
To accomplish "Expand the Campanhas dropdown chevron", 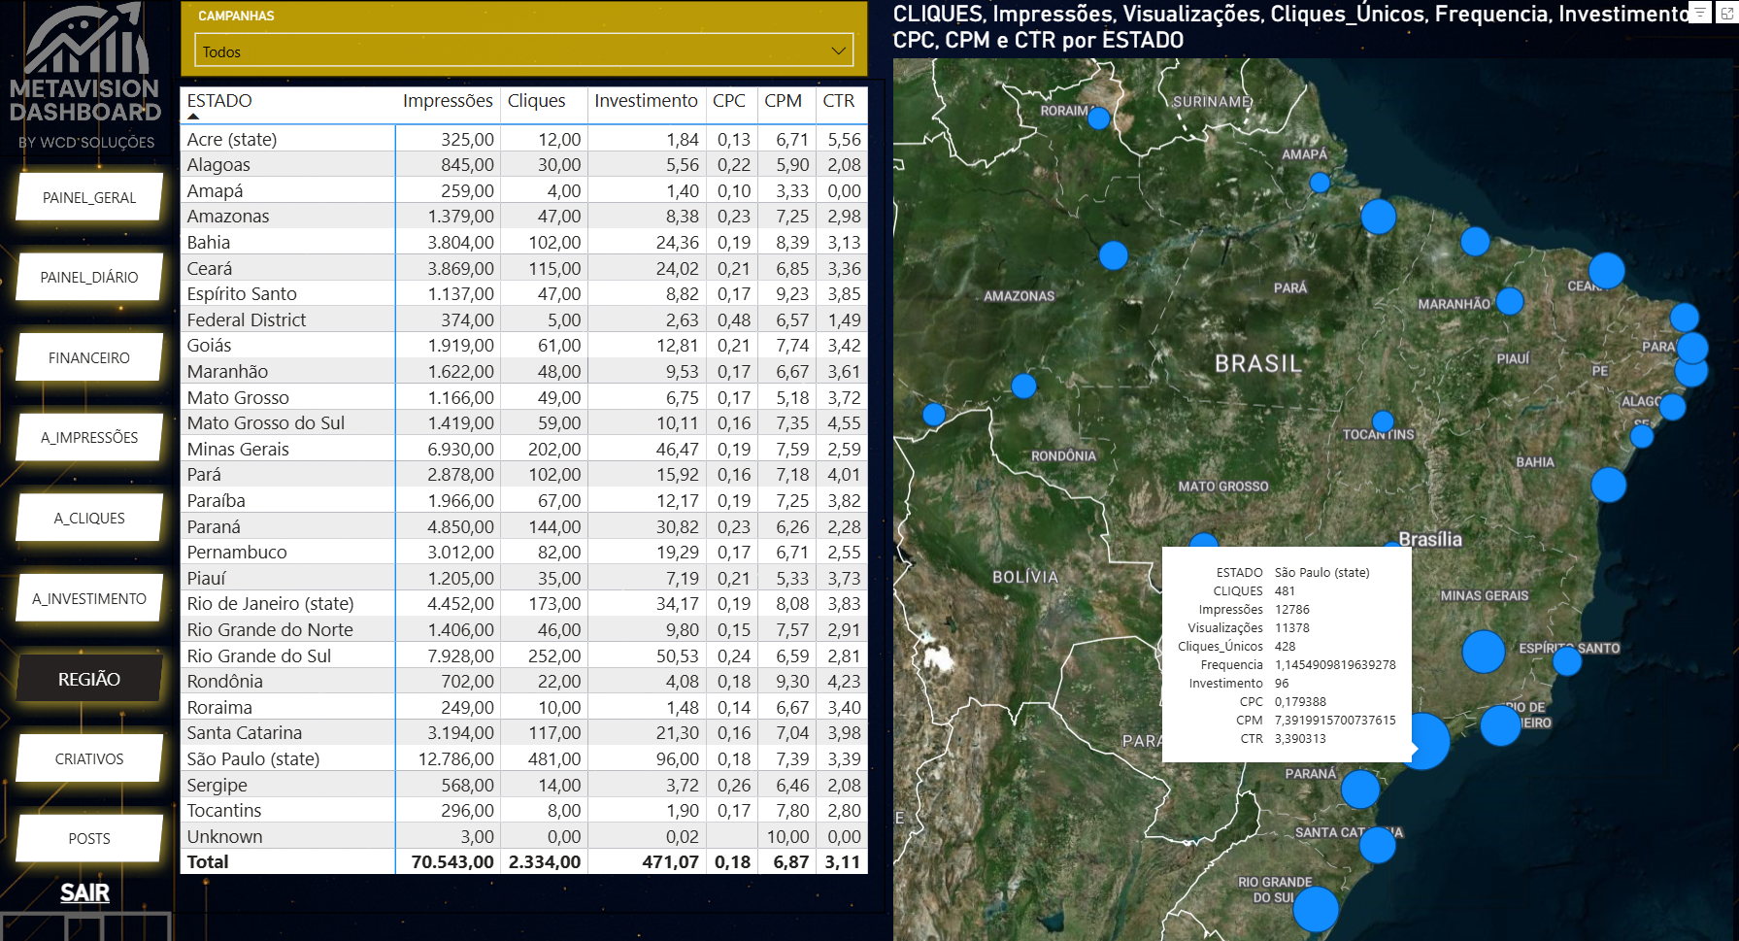I will (839, 50).
